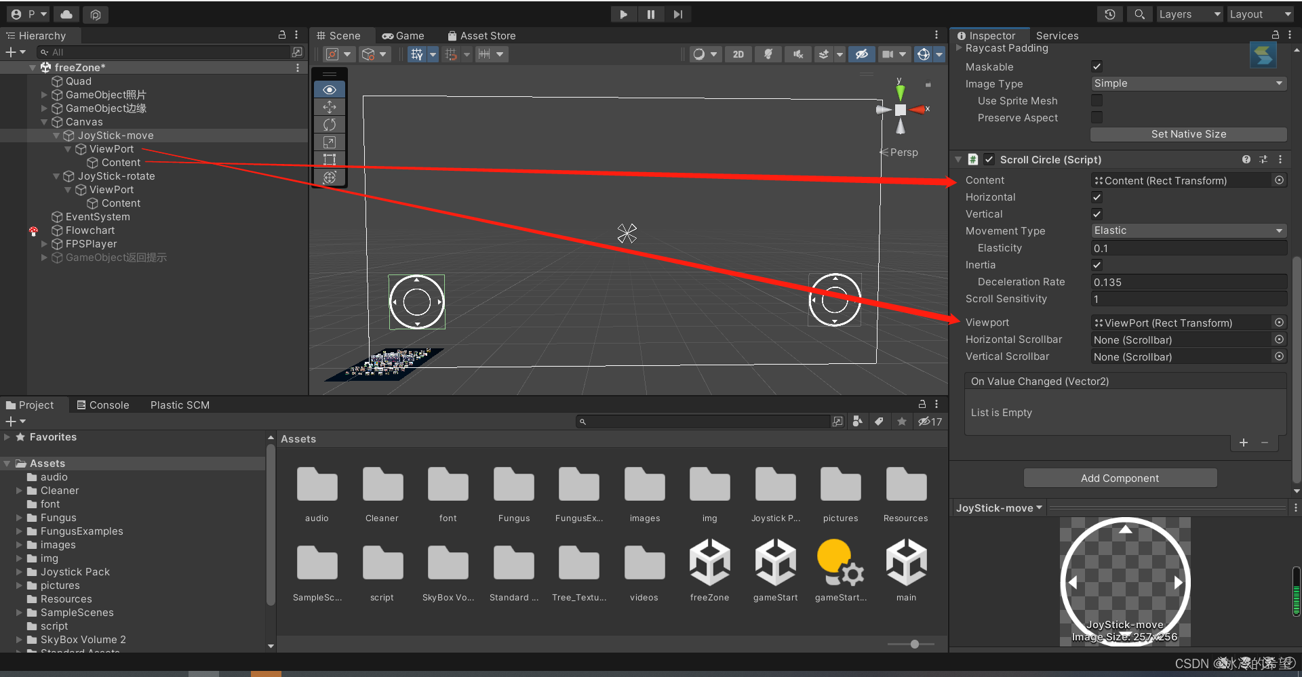Enable Use Sprite Mesh checkbox
This screenshot has height=677, width=1302.
[x=1097, y=100]
